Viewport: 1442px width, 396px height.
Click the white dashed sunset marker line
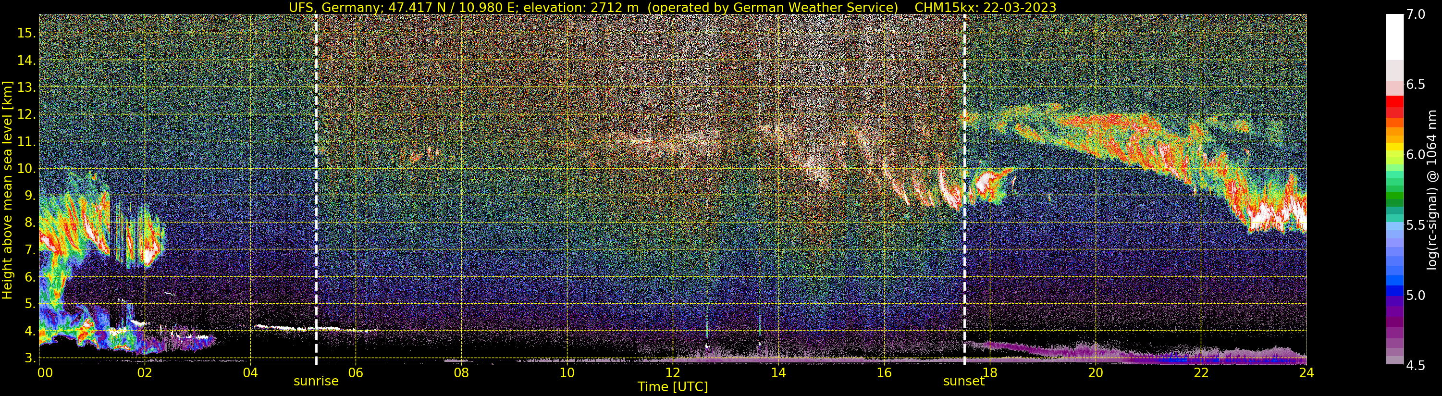click(x=964, y=190)
